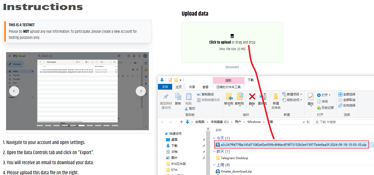Click the Disconnect link under upload box
The height and width of the screenshot is (175, 374).
pyautogui.click(x=232, y=67)
